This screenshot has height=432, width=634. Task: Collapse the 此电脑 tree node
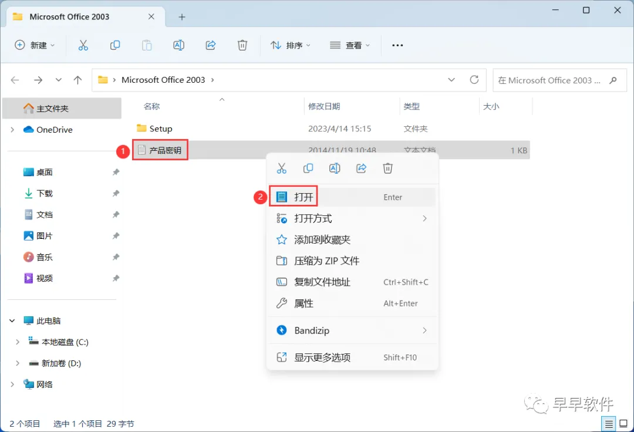[12, 321]
